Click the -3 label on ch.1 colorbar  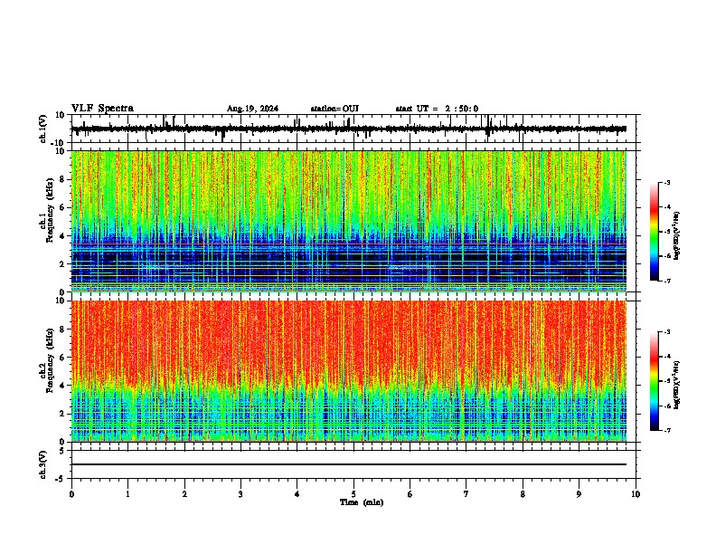pos(667,183)
